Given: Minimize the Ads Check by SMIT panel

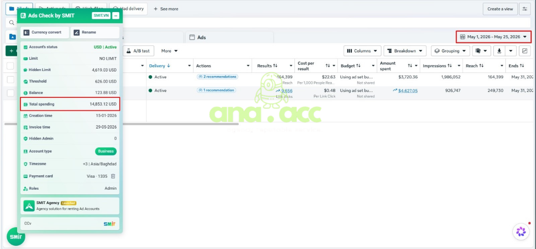Looking at the screenshot, I should [x=116, y=15].
